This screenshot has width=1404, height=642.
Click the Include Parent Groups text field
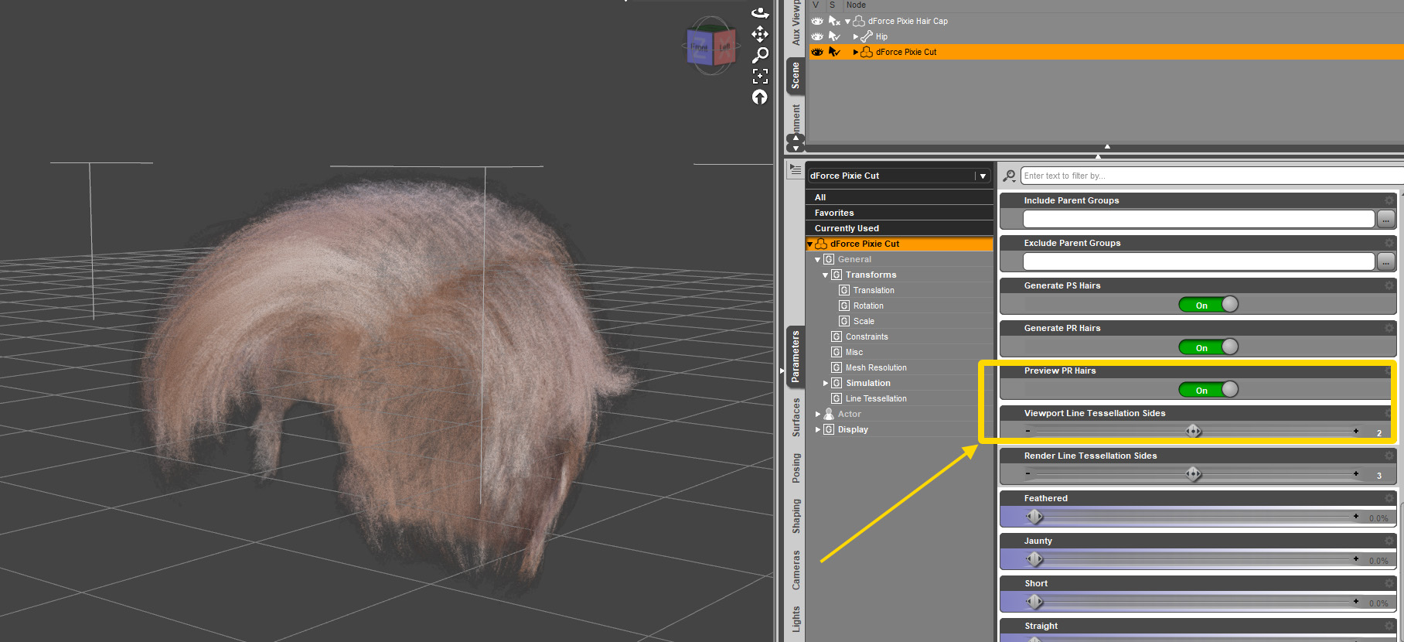[1198, 219]
